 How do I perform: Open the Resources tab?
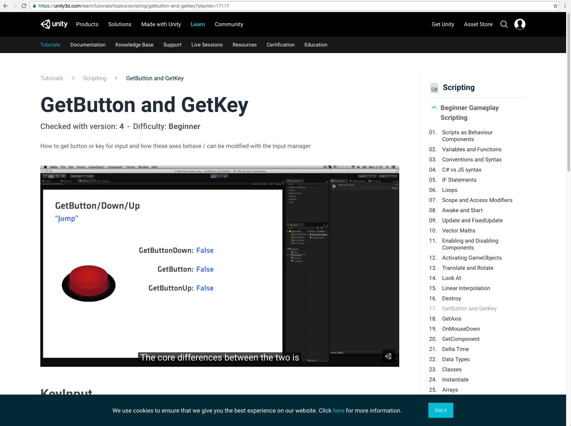245,45
